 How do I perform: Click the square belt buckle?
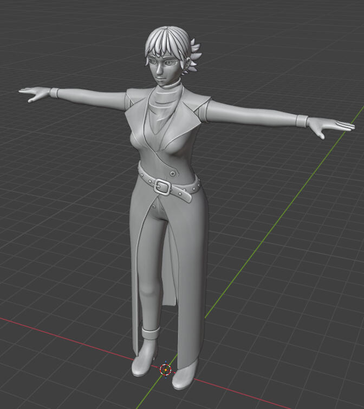tap(162, 187)
